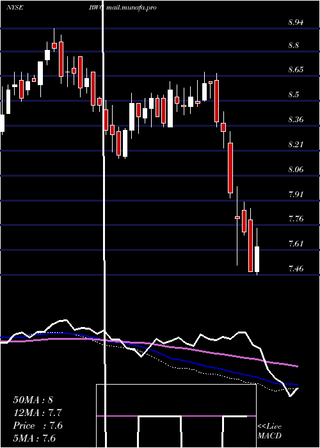Select the 7.91 price axis label
Viewport: 320px width, 448px height.
(x=296, y=195)
